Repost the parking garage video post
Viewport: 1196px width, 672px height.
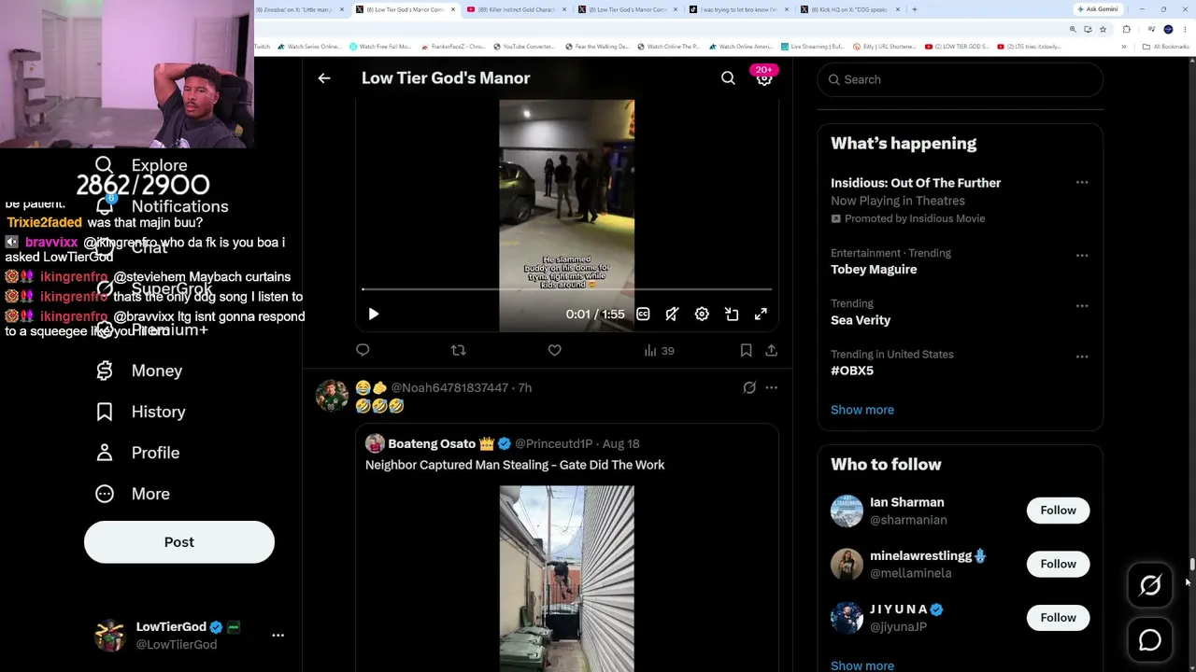[x=458, y=350]
